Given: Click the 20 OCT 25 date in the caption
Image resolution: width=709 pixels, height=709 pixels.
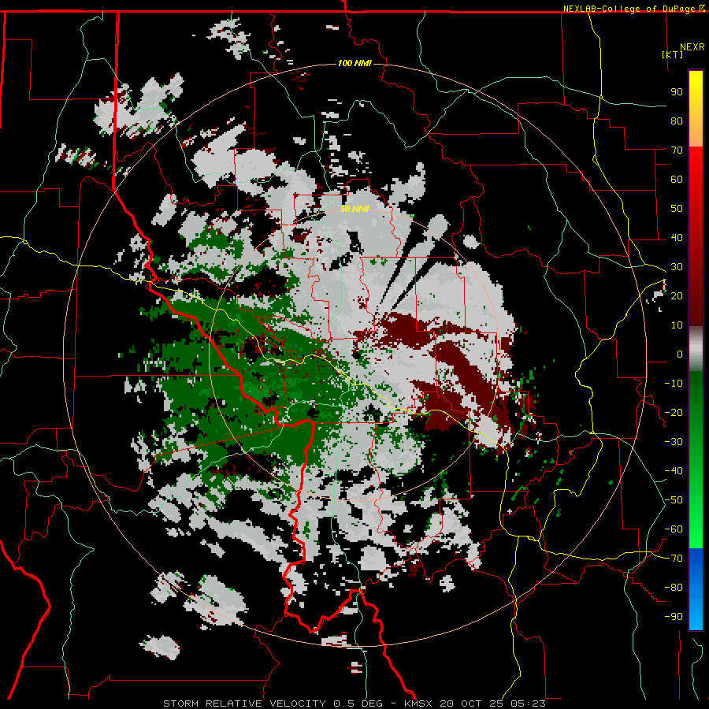Looking at the screenshot, I should coord(471,703).
